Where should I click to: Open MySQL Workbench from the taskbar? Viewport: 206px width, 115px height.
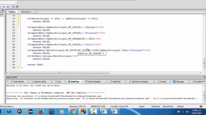coord(51,111)
